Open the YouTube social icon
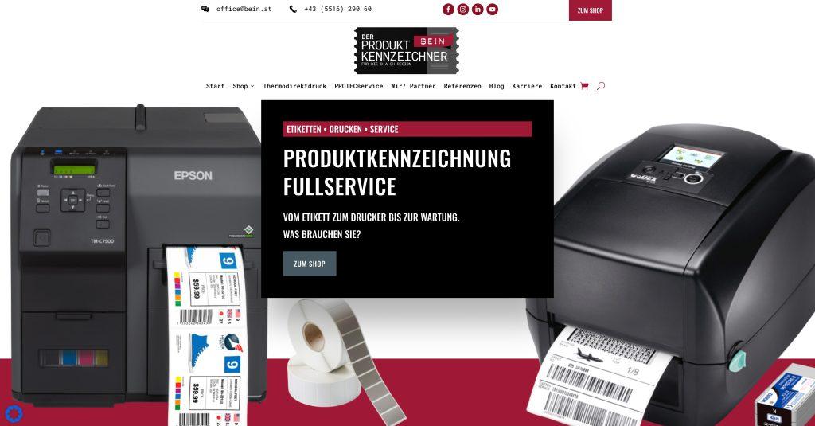The image size is (815, 426). coord(492,10)
